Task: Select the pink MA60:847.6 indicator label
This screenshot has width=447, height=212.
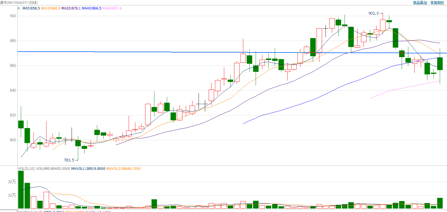Action: coord(112,8)
